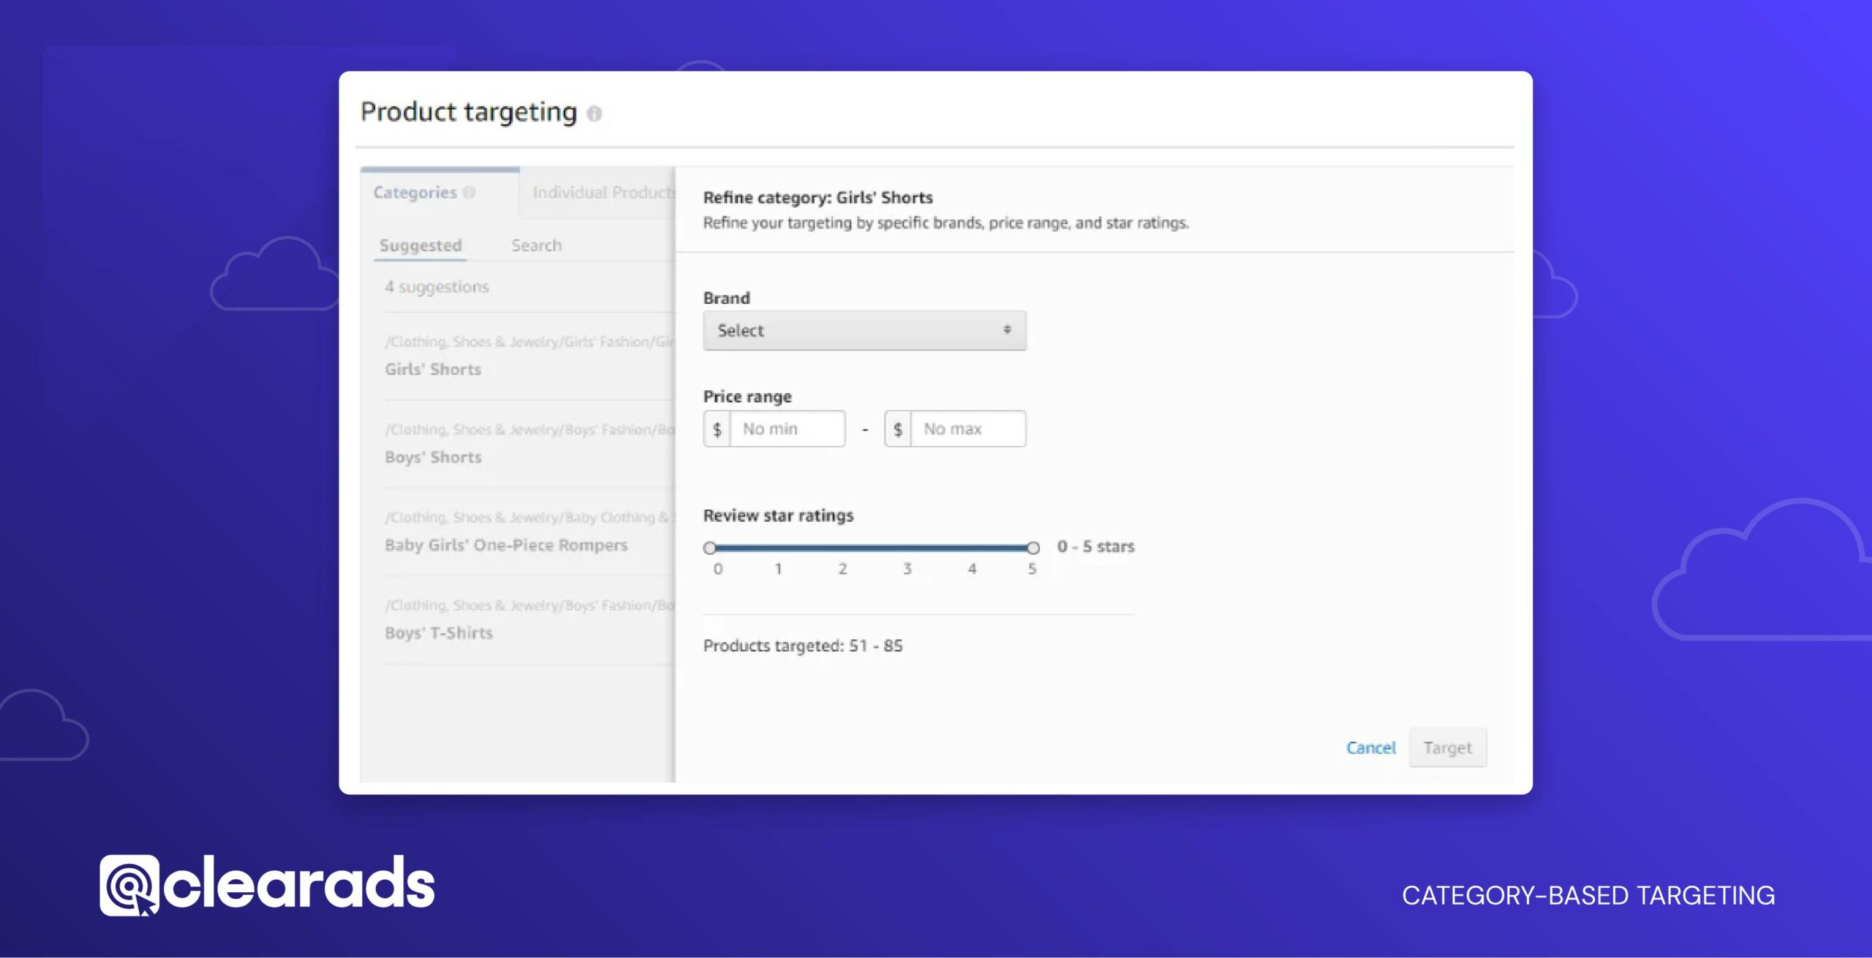The height and width of the screenshot is (958, 1872).
Task: Select the Boys' T-Shirts suggested category
Action: [x=437, y=632]
